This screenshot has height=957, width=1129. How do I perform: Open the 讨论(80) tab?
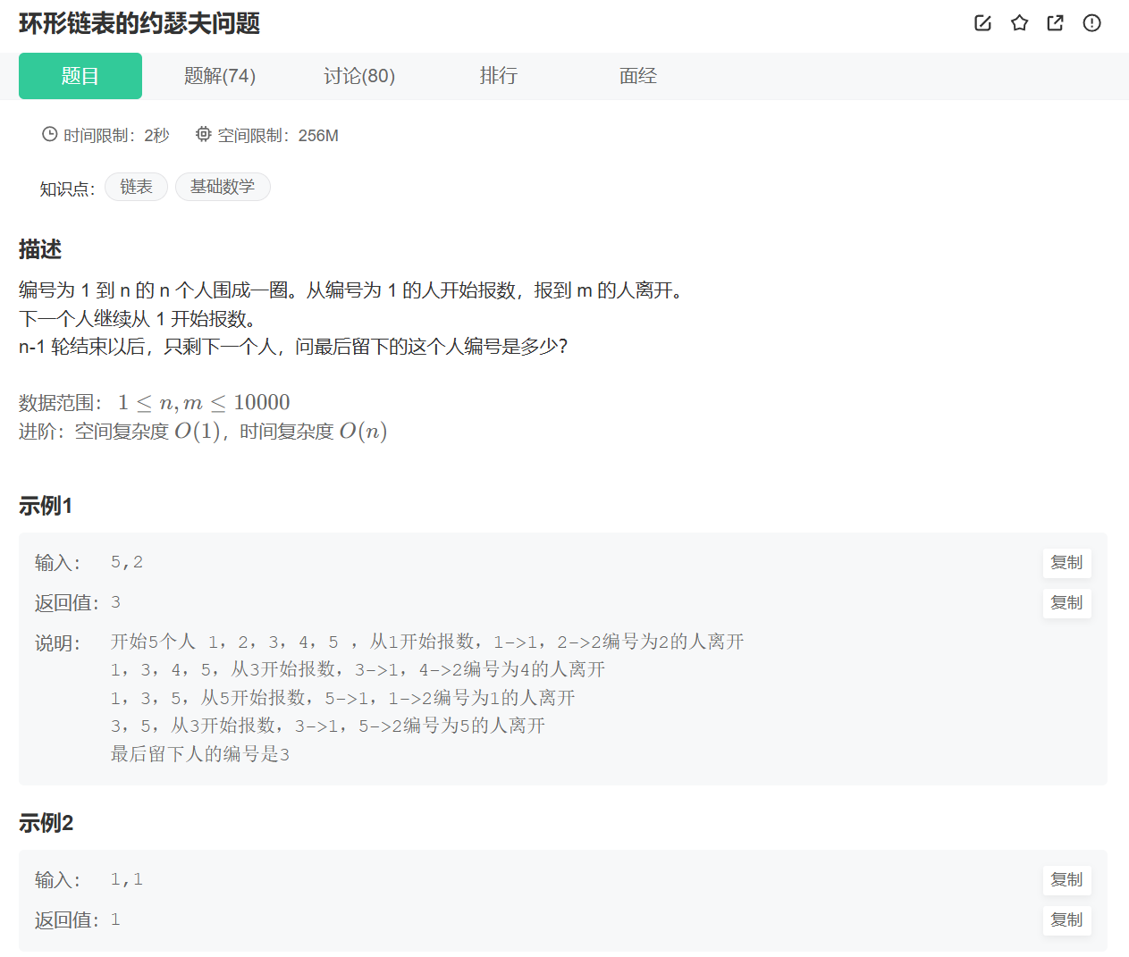tap(359, 76)
